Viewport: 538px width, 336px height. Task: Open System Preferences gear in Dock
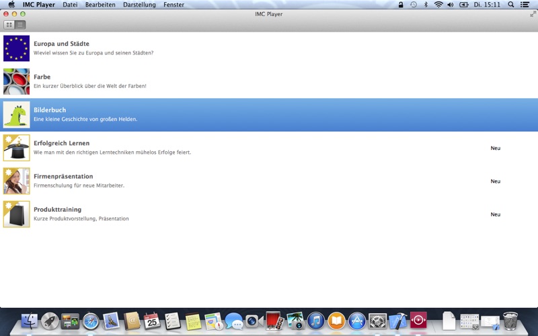point(377,321)
